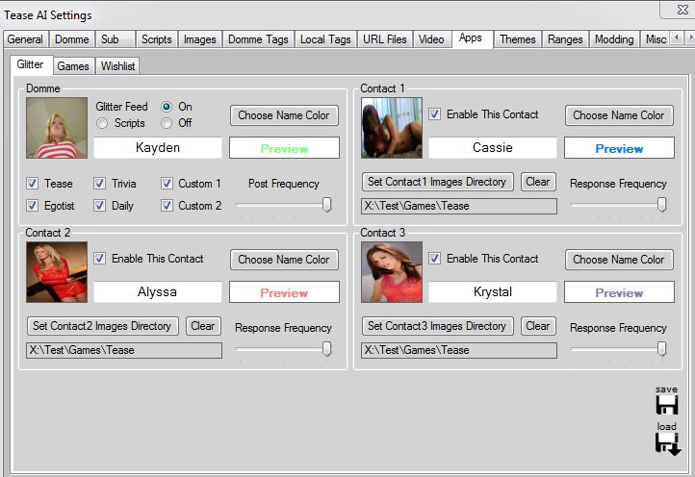Click Set Contact2 Images Directory button

[102, 326]
